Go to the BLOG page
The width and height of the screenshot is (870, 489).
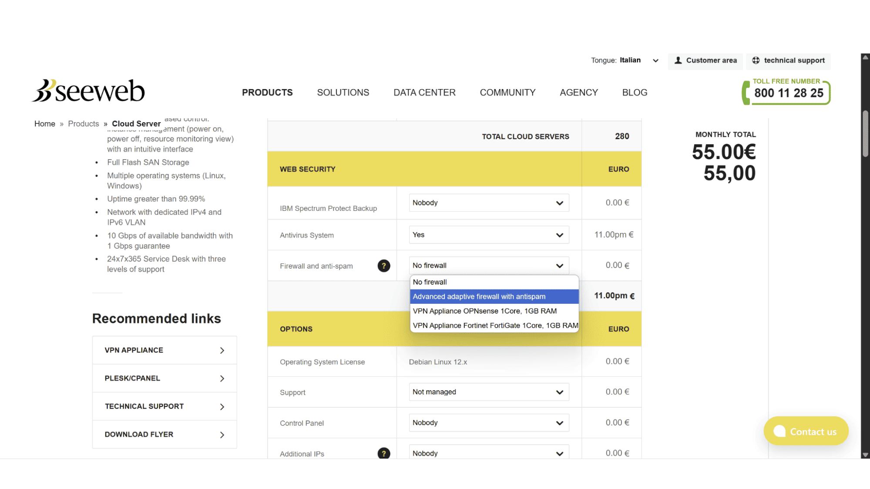[x=635, y=93]
